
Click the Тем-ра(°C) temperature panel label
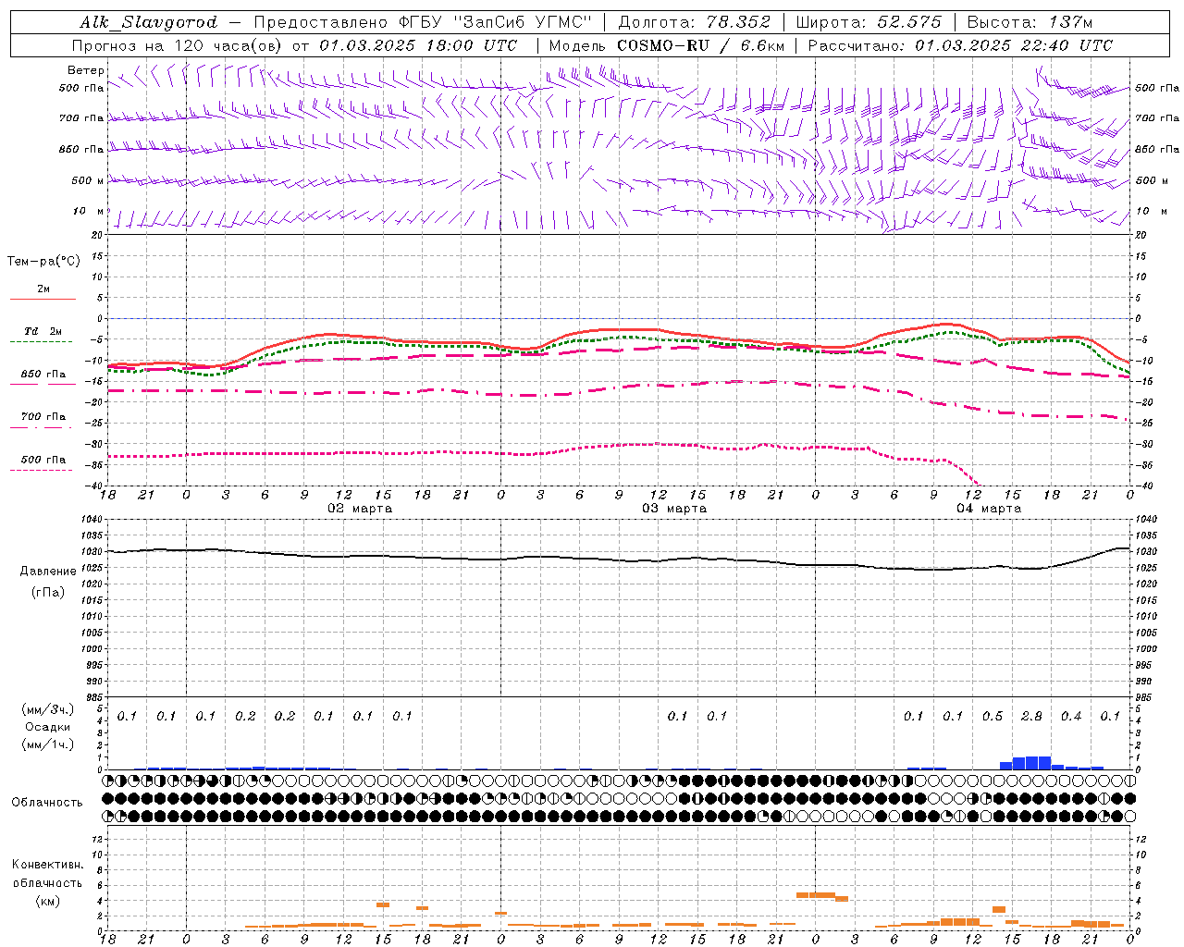tap(43, 262)
